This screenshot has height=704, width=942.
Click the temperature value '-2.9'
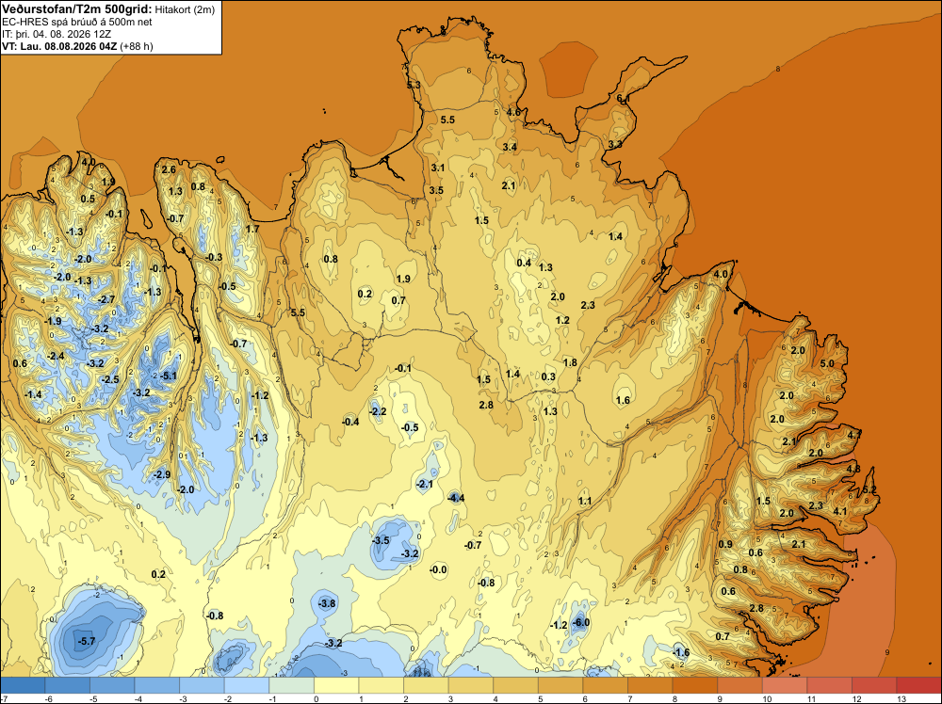[162, 474]
